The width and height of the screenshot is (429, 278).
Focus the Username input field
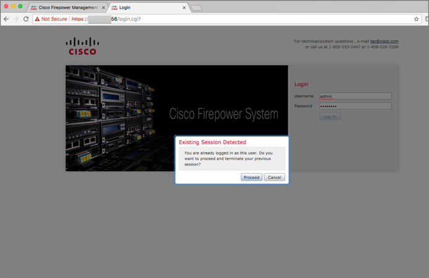click(355, 96)
